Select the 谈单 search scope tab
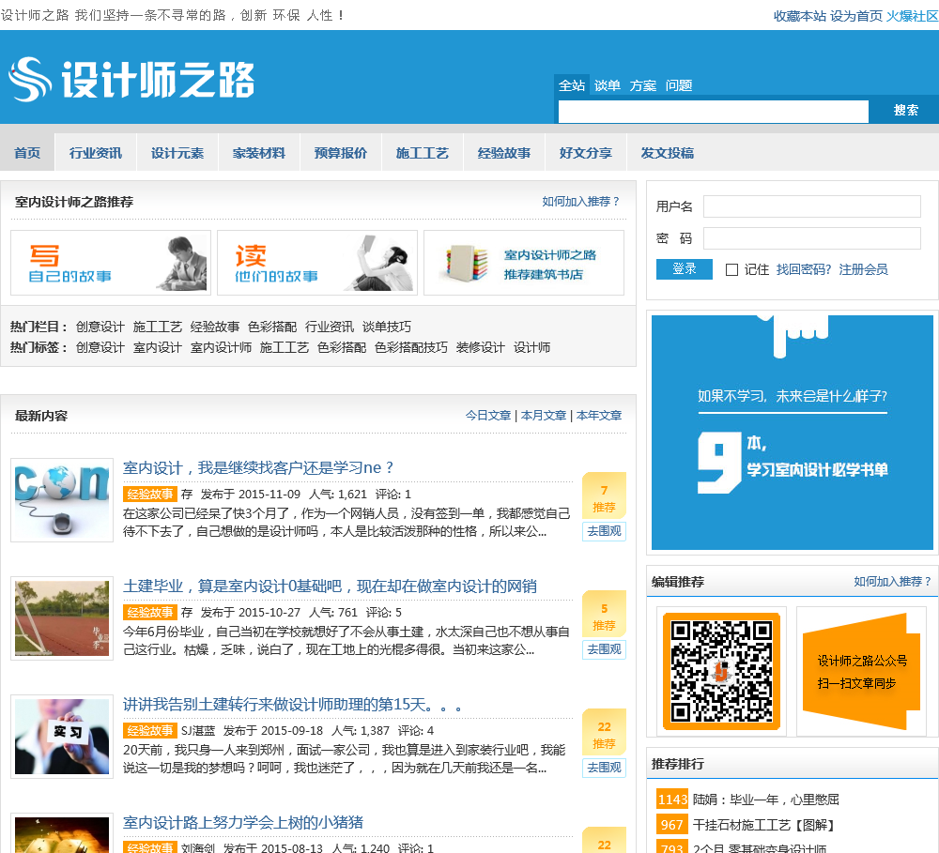The height and width of the screenshot is (853, 939). [x=608, y=85]
